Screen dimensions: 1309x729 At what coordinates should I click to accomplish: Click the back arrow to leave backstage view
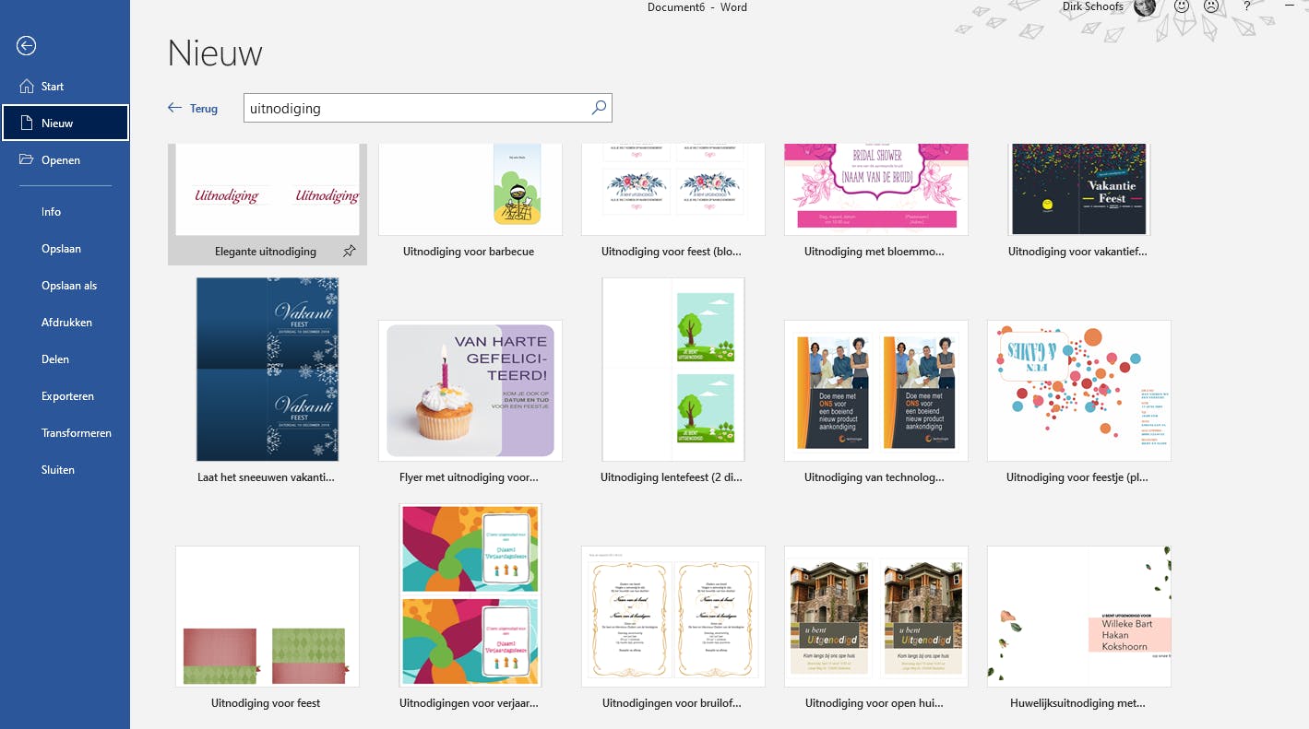pyautogui.click(x=27, y=45)
